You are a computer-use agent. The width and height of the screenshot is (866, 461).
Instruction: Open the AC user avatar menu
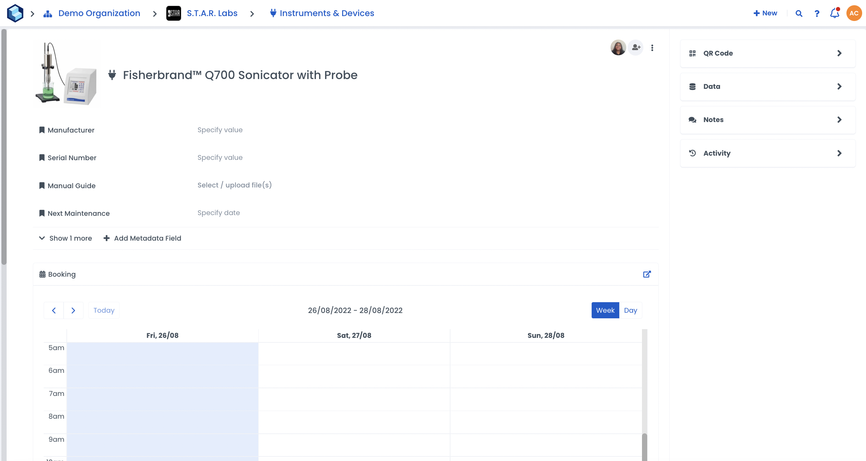click(x=854, y=13)
